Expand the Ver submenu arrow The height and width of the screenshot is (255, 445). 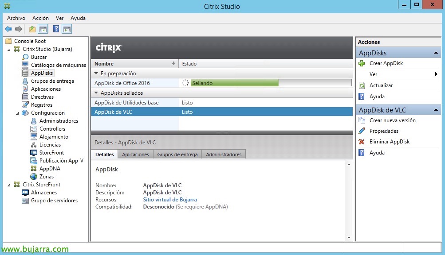[436, 74]
